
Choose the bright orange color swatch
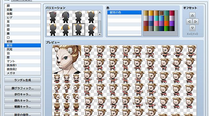coord(167,23)
